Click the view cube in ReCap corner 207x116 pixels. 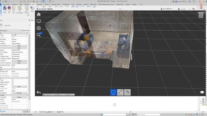pyautogui.click(x=201, y=15)
